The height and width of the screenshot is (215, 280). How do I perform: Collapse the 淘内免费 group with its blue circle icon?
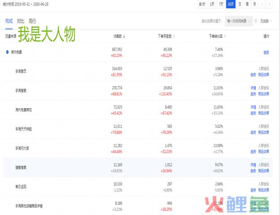7,52
